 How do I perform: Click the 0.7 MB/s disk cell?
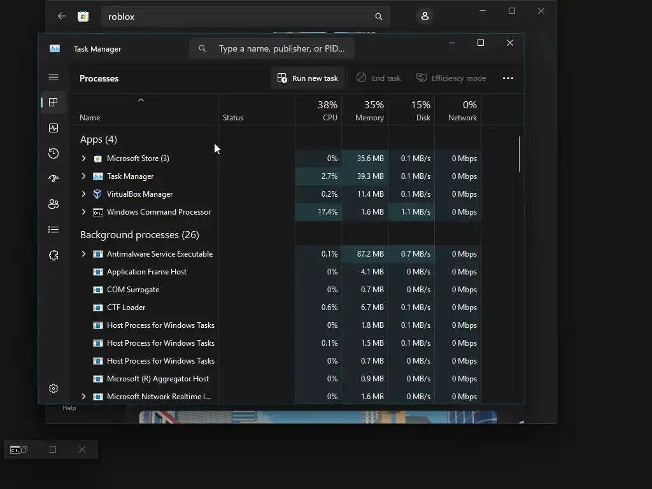click(x=411, y=254)
